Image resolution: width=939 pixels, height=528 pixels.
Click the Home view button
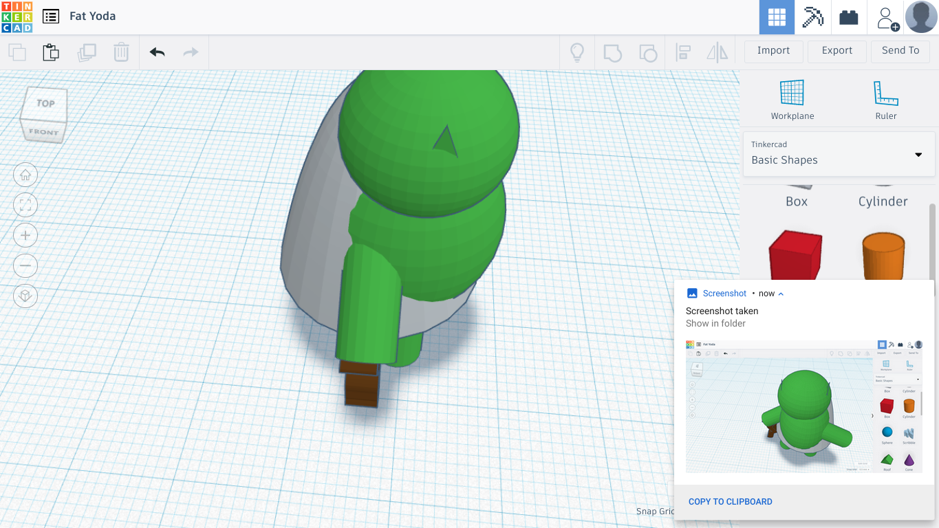click(x=25, y=175)
